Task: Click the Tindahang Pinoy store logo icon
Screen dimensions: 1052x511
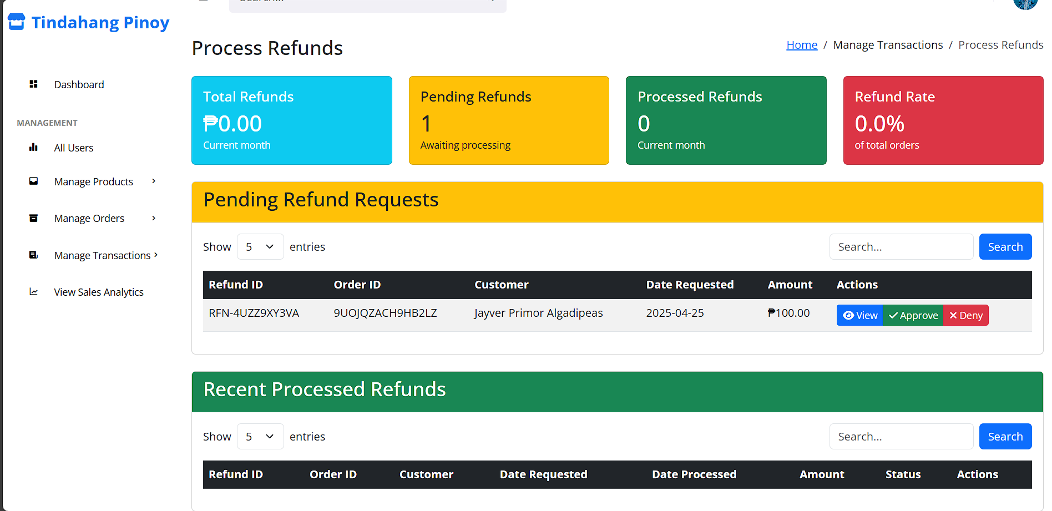Action: (x=17, y=22)
